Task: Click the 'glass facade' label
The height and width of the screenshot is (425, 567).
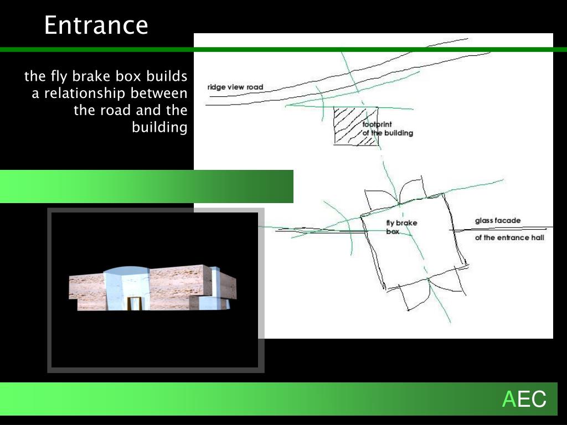Action: pyautogui.click(x=498, y=220)
